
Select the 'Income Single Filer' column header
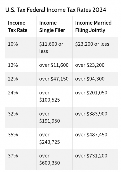tap(52, 26)
